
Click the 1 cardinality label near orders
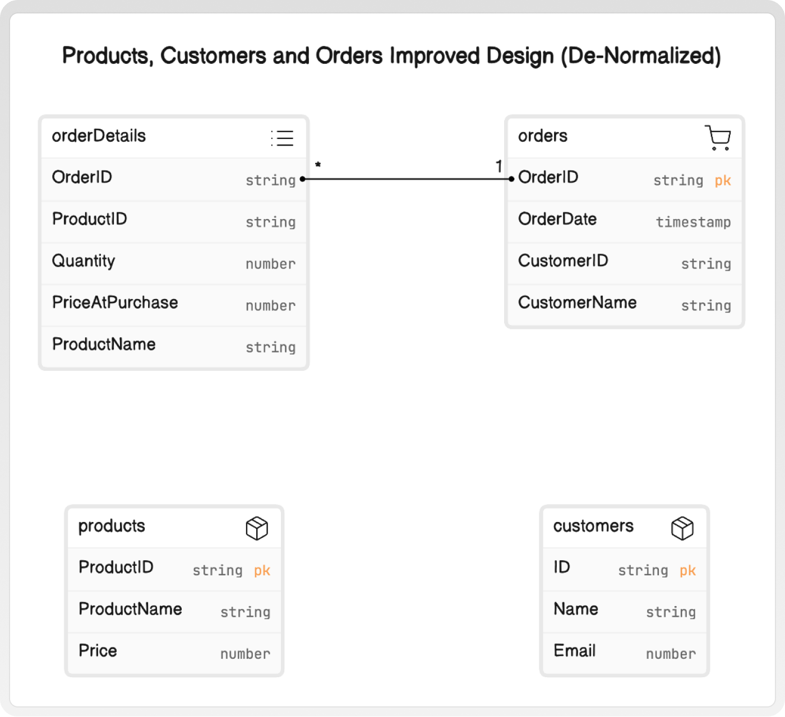point(498,166)
